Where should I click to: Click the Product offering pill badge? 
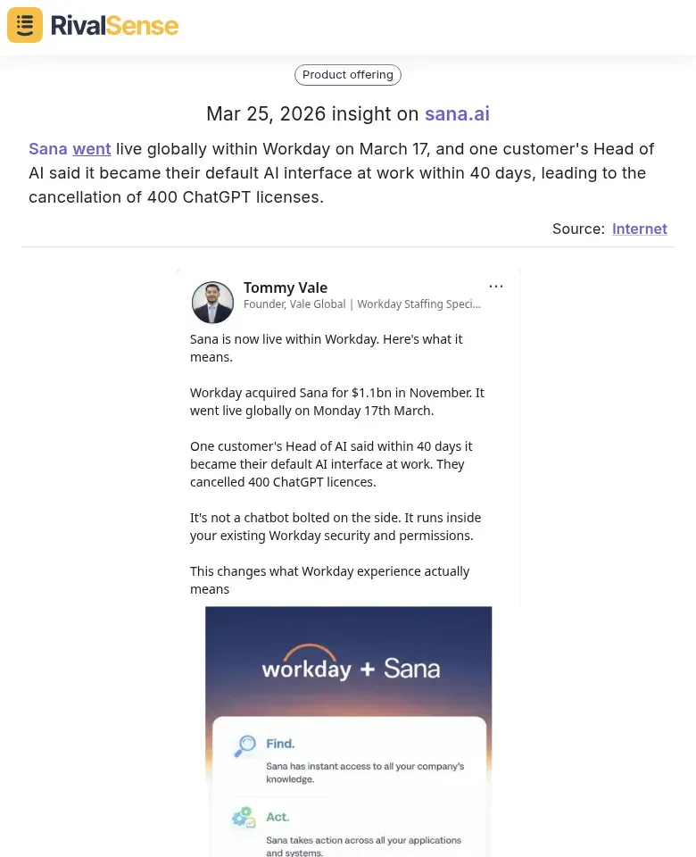347,74
